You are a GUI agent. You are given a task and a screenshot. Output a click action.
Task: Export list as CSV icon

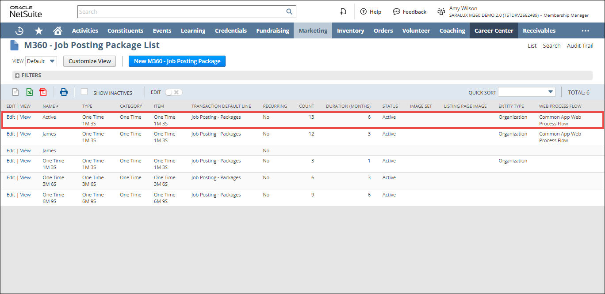point(15,92)
